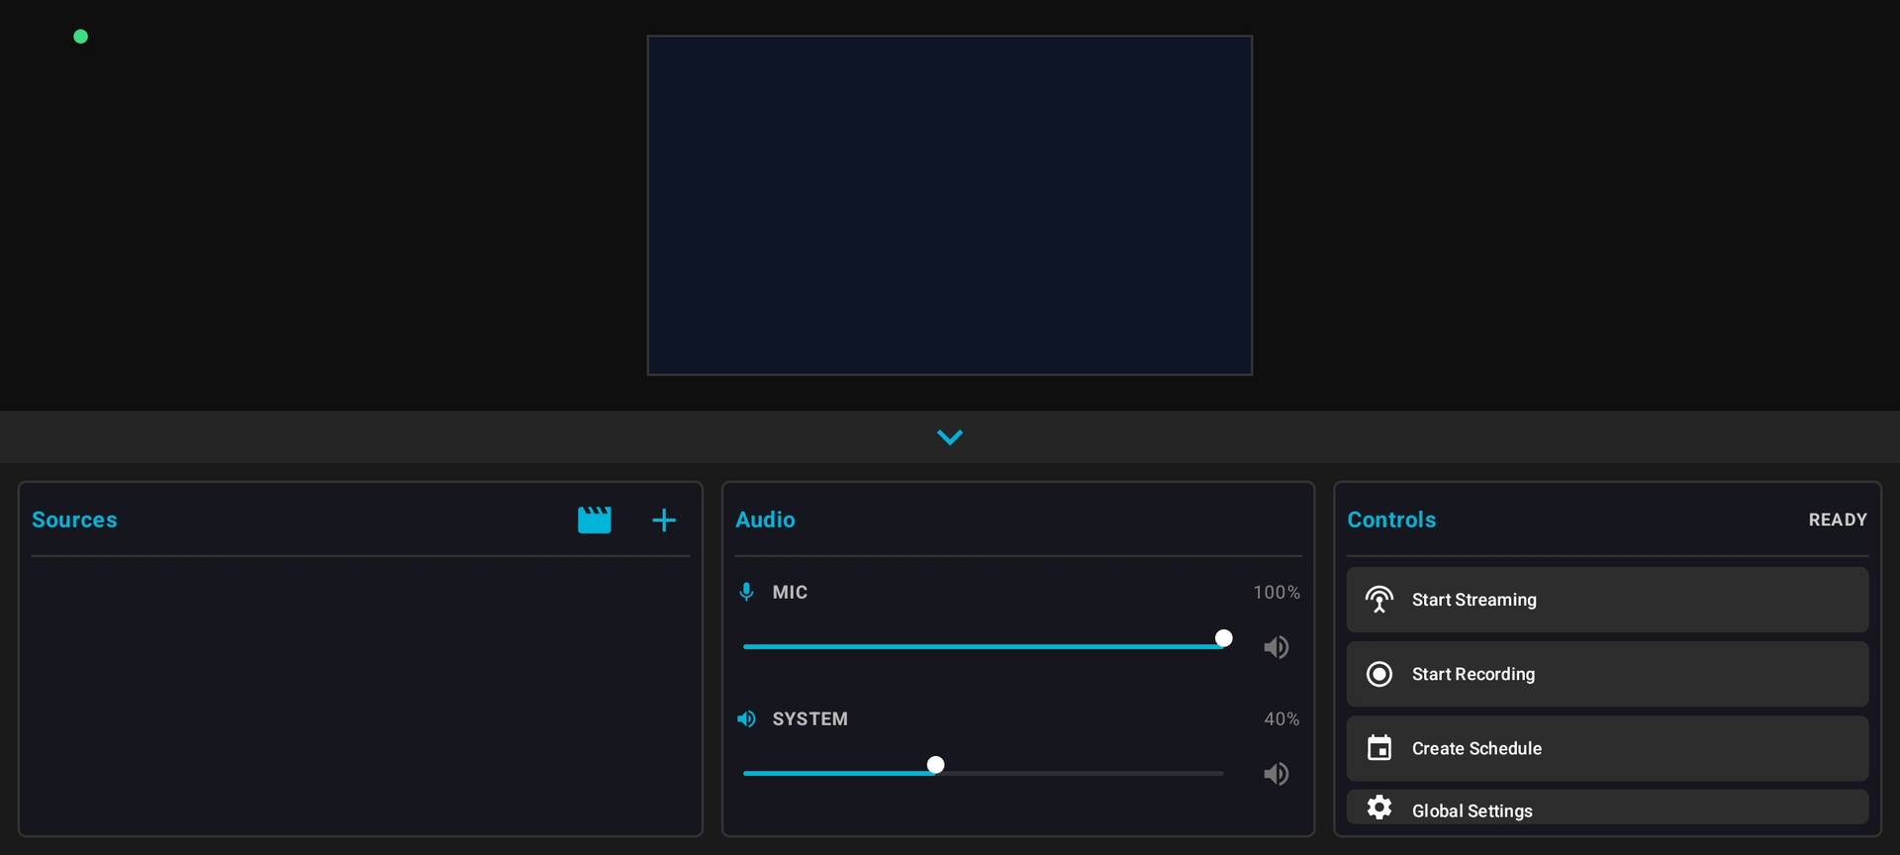Click the Sources panel heading
Viewport: 1900px width, 855px height.
[x=74, y=520]
